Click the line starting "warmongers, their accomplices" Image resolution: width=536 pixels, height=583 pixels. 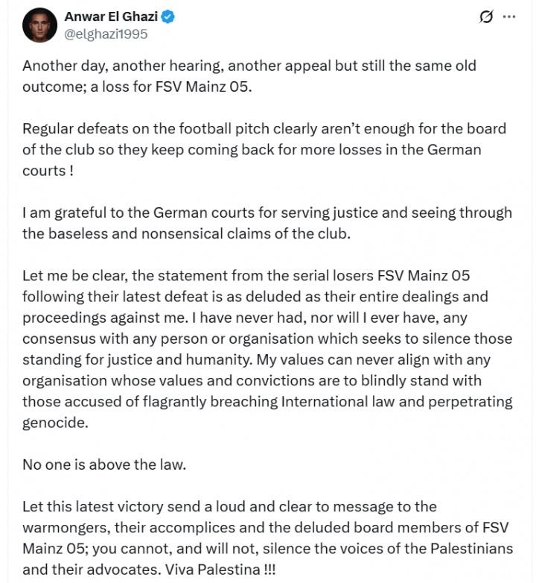click(265, 527)
